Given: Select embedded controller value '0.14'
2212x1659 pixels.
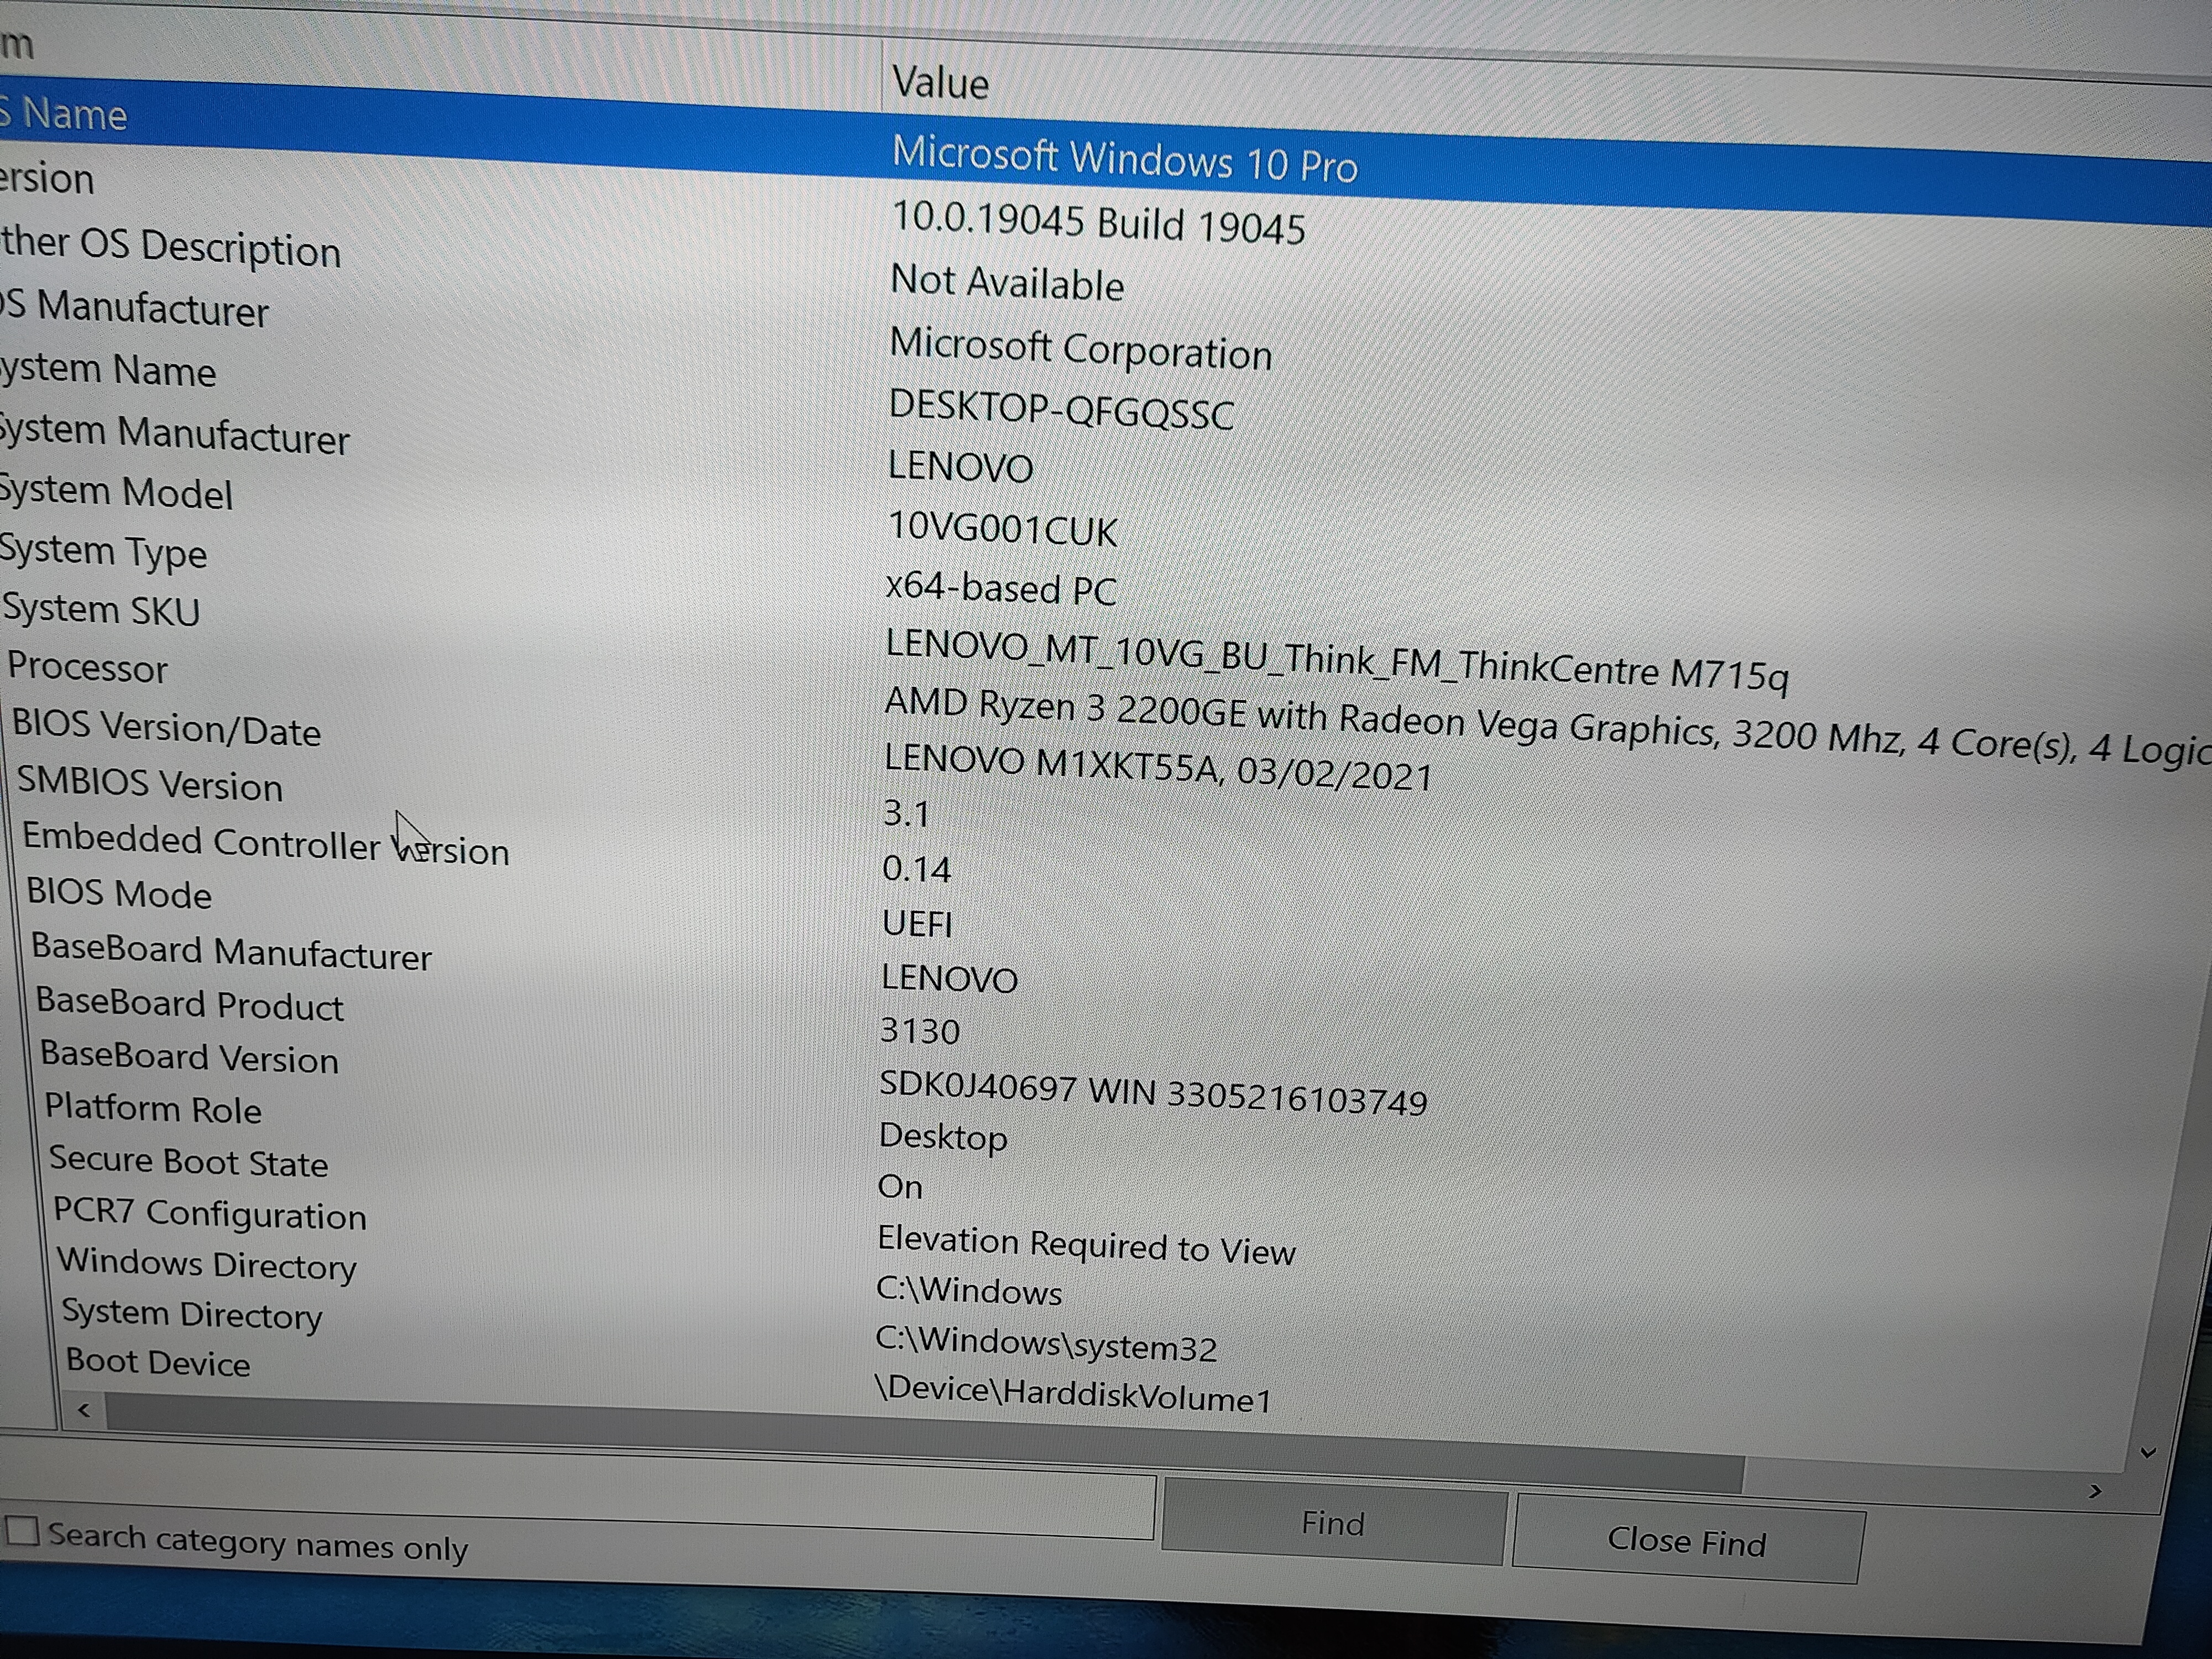Looking at the screenshot, I should tap(916, 868).
